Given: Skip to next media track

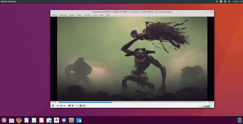Looking at the screenshot, I should tap(65, 106).
